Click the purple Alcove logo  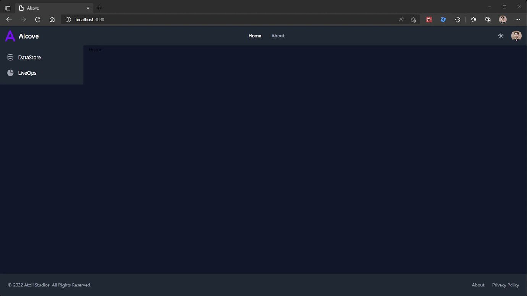click(x=10, y=35)
